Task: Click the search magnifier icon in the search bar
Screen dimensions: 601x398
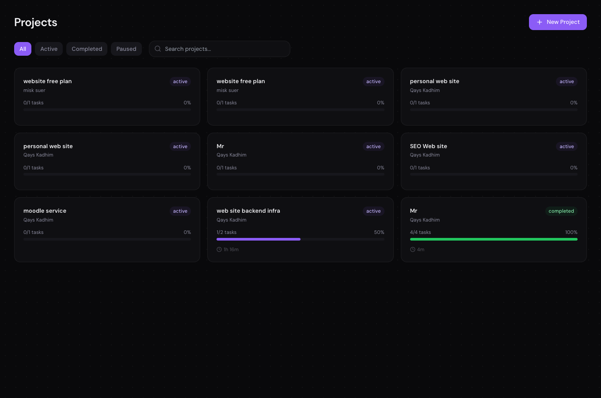Action: point(158,49)
